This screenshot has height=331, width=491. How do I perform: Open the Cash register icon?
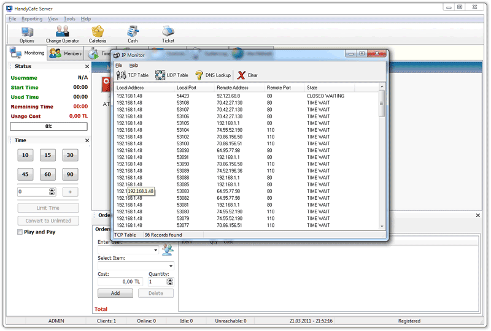(x=133, y=34)
